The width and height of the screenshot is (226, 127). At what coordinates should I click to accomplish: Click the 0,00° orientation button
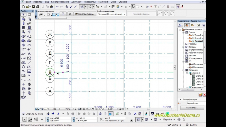pyautogui.click(x=110, y=109)
